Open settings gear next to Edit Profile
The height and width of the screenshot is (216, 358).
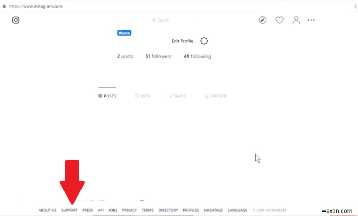[204, 41]
